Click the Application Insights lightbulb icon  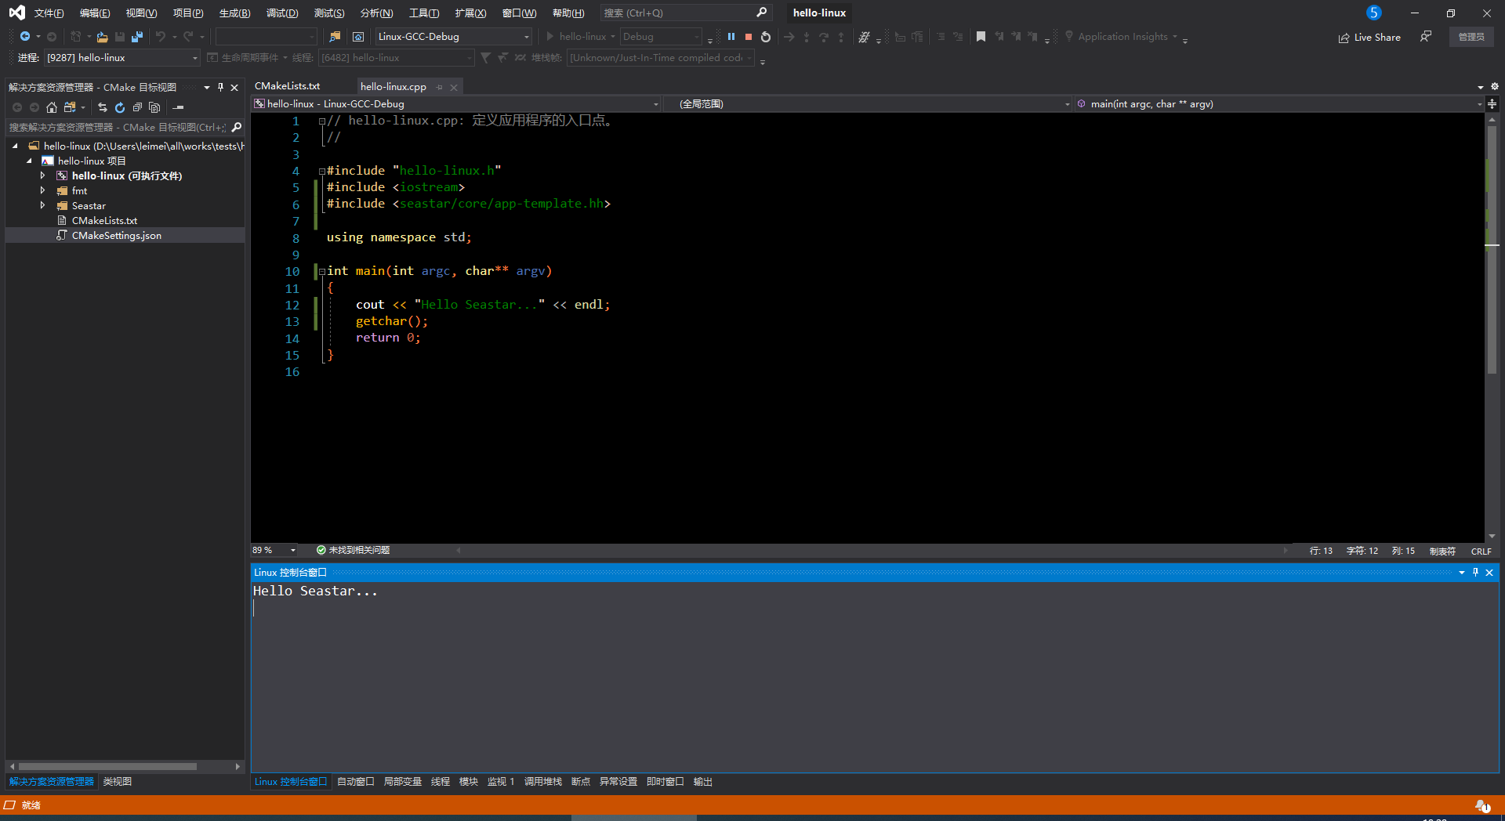pos(1068,37)
